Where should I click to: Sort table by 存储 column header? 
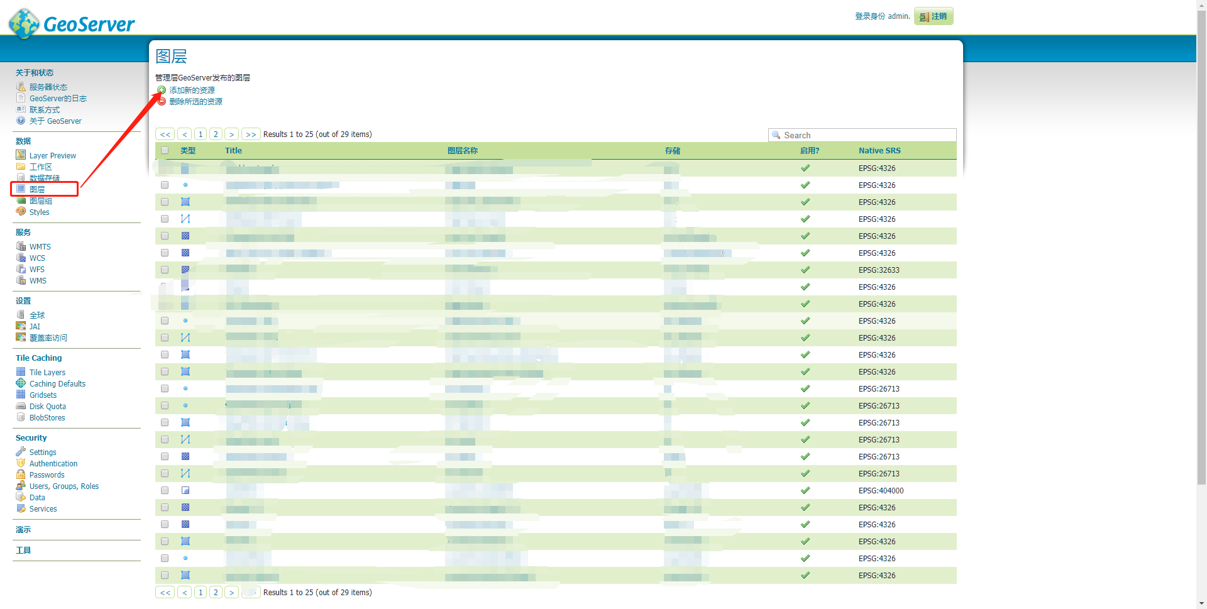673,150
